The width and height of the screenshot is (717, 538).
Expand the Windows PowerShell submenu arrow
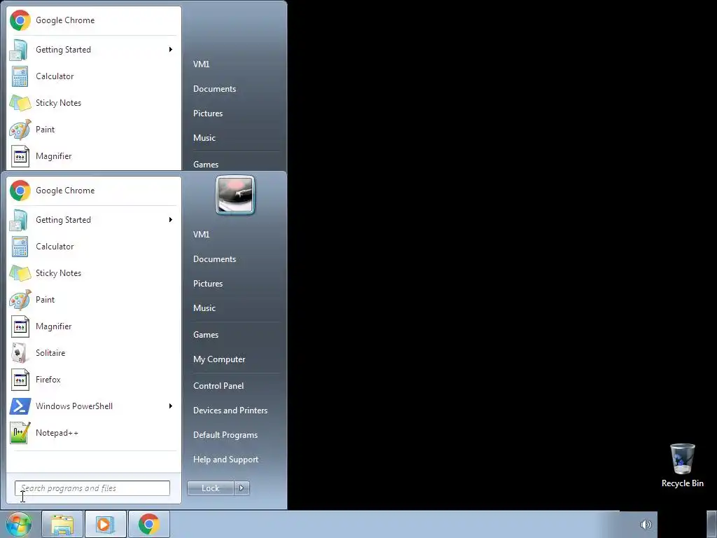(x=171, y=406)
